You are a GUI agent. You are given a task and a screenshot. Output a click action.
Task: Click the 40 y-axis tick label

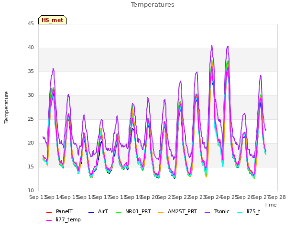point(31,48)
